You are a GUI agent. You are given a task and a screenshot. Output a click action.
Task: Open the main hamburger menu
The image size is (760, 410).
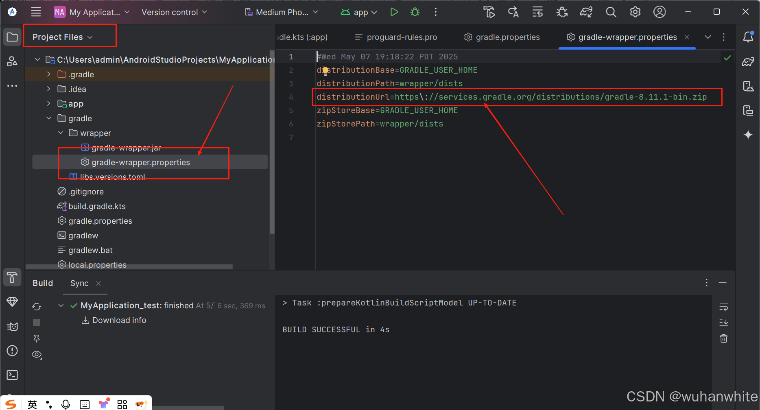(x=36, y=12)
